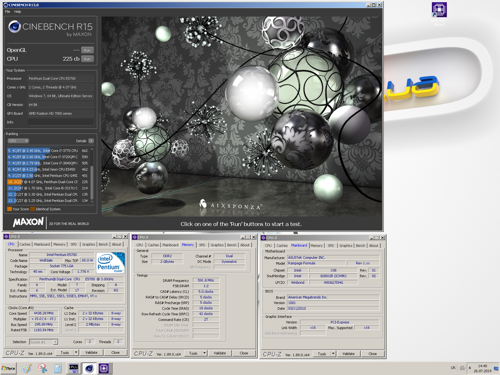Image resolution: width=500 pixels, height=375 pixels.
Task: Click the Details arrow button in Ranking
Action: (x=91, y=141)
